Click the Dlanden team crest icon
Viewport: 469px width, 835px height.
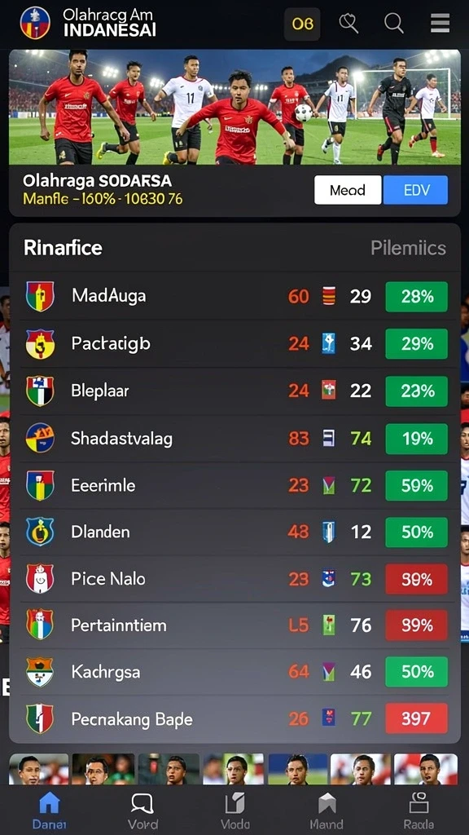click(40, 532)
